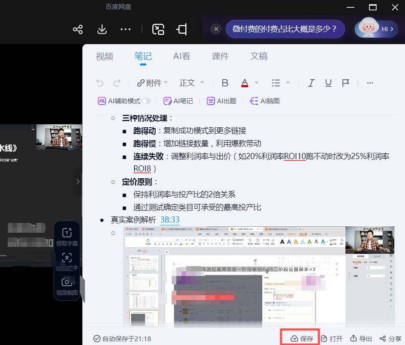
Task: Expand the font color dropdown arrow
Action: click(x=256, y=83)
